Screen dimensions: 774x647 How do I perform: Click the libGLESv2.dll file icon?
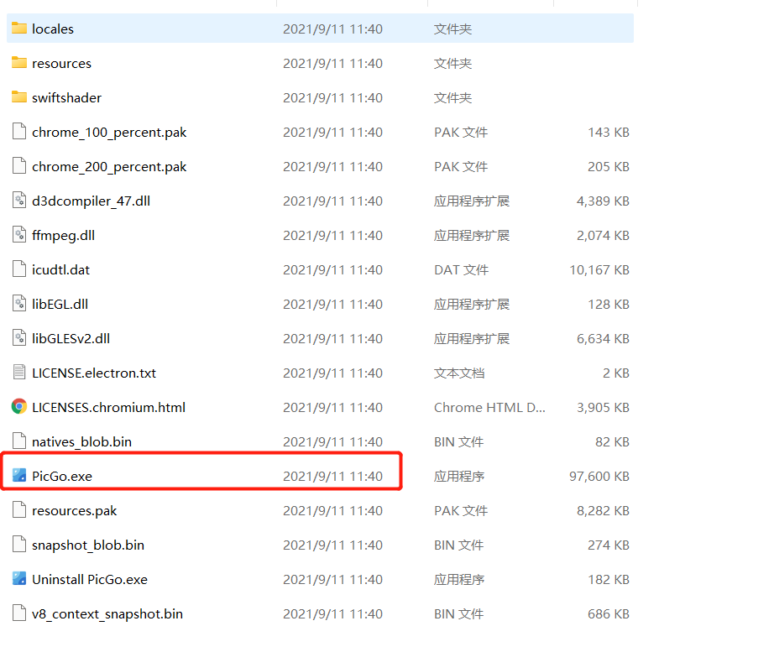pos(19,338)
